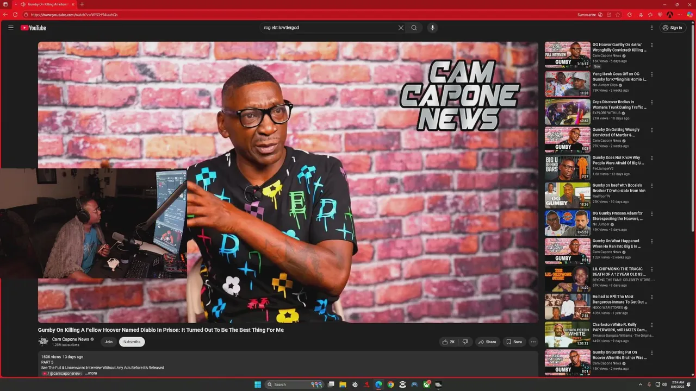Open a new browser tab
Screen dimensions: 696x391
coord(82,4)
